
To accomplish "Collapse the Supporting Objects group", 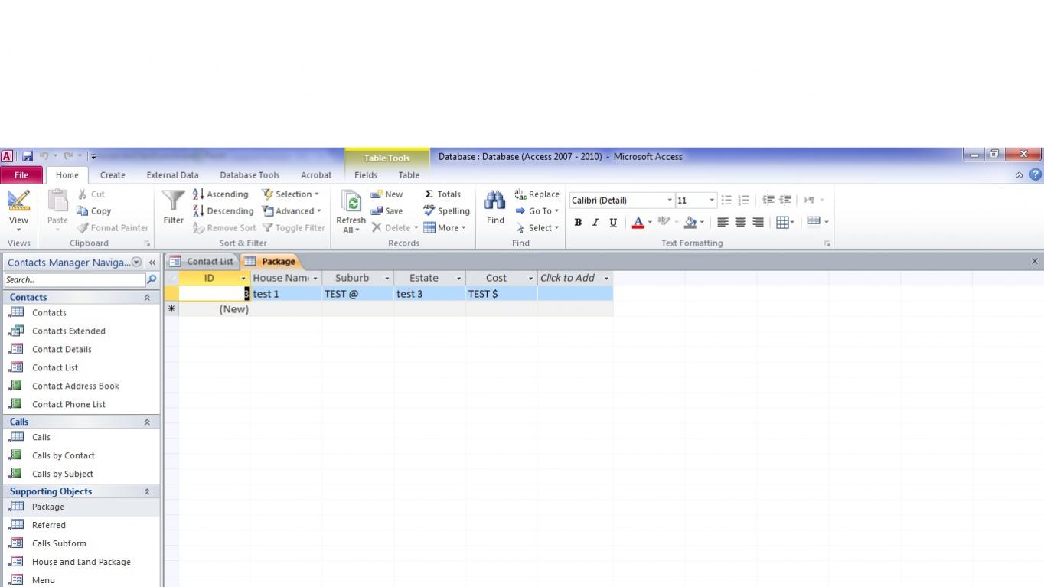I will (x=147, y=492).
